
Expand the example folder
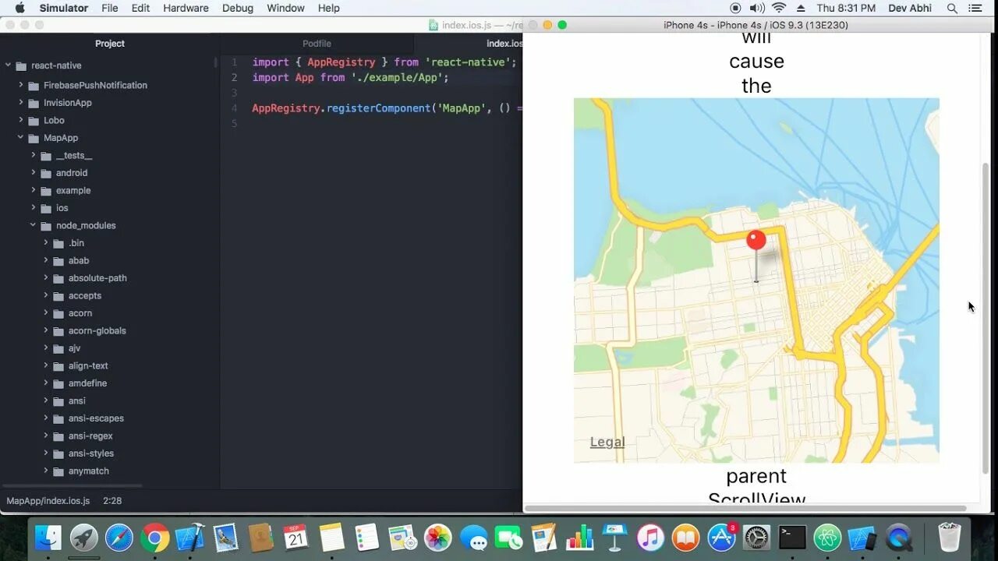(34, 190)
